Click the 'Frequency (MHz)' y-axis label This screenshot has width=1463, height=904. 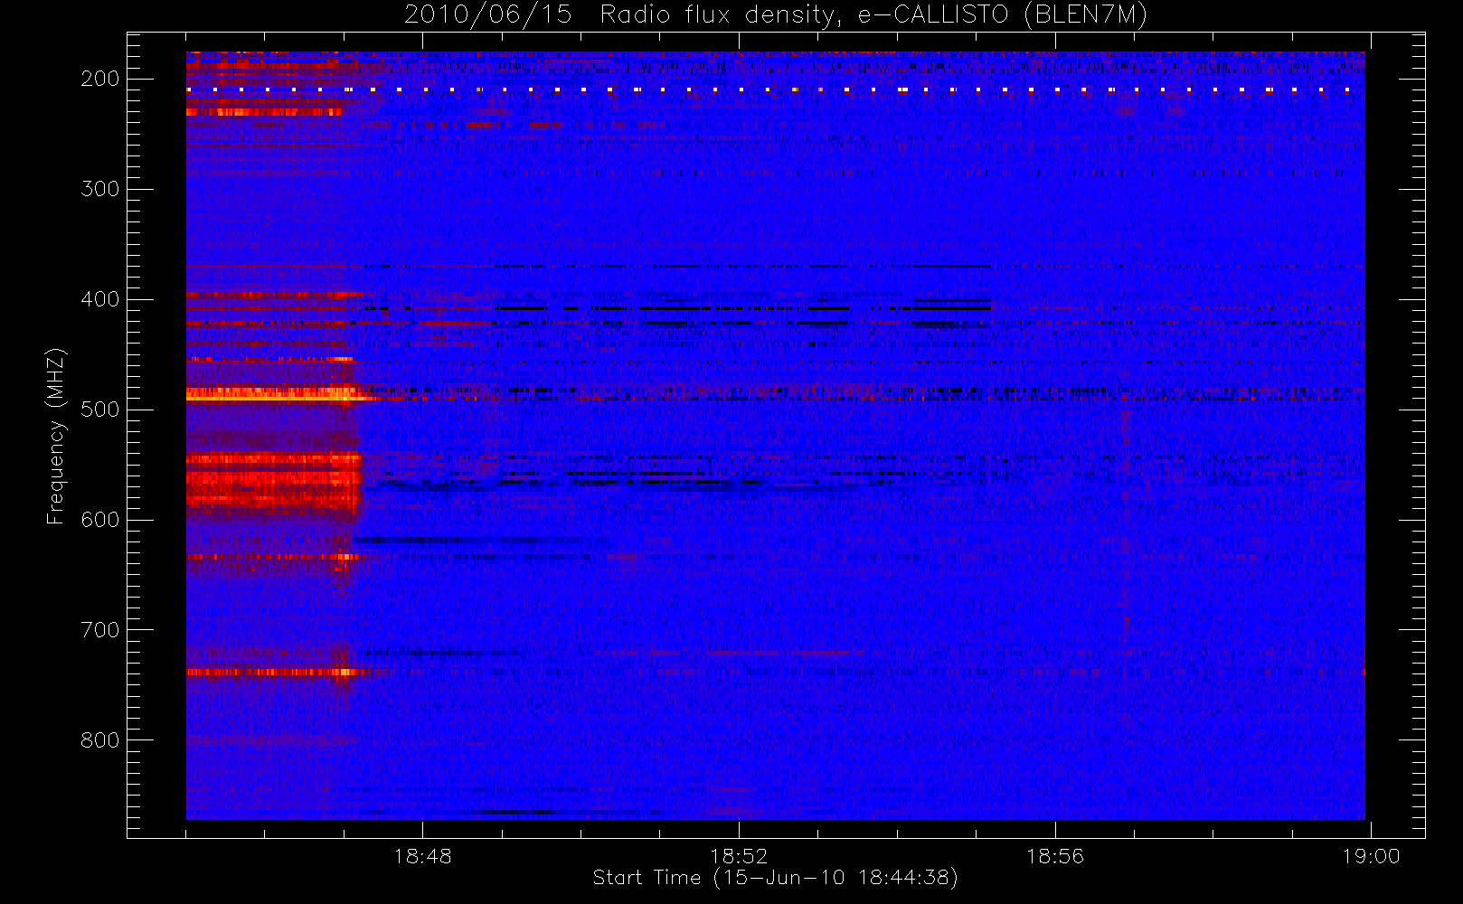tap(56, 437)
